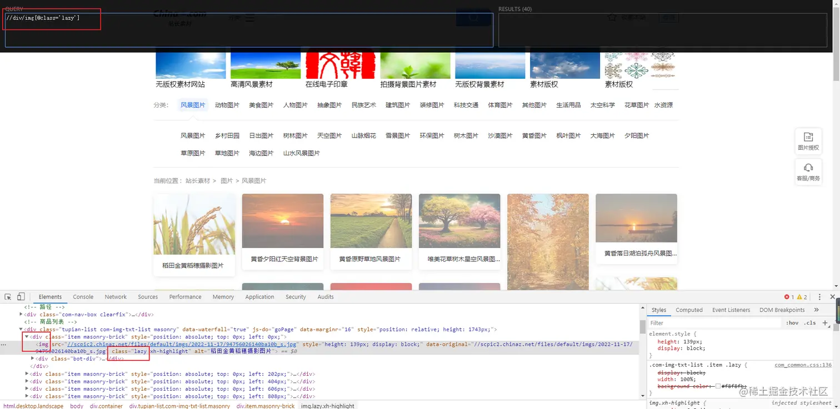Open the Console tab

click(x=83, y=297)
